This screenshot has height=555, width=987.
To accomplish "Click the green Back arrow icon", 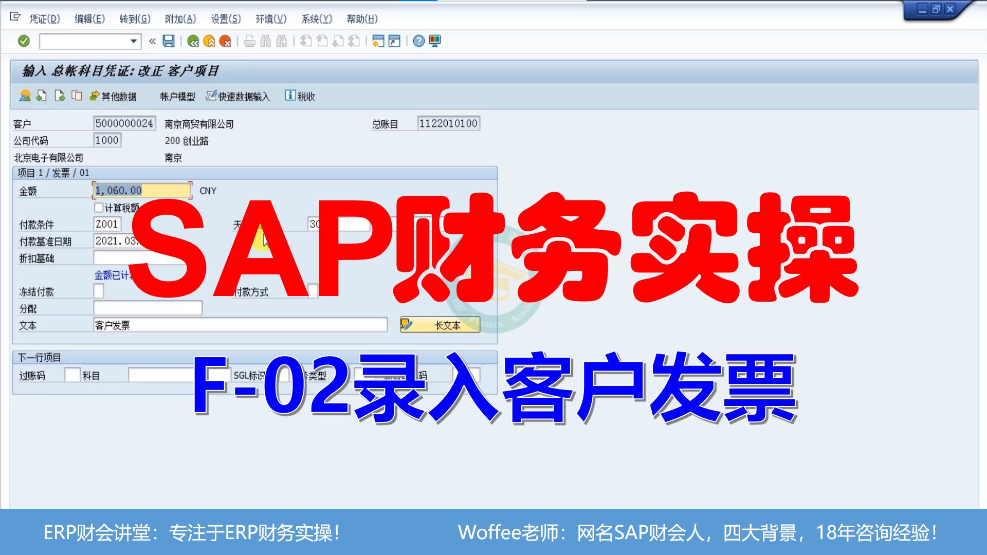I will point(193,41).
